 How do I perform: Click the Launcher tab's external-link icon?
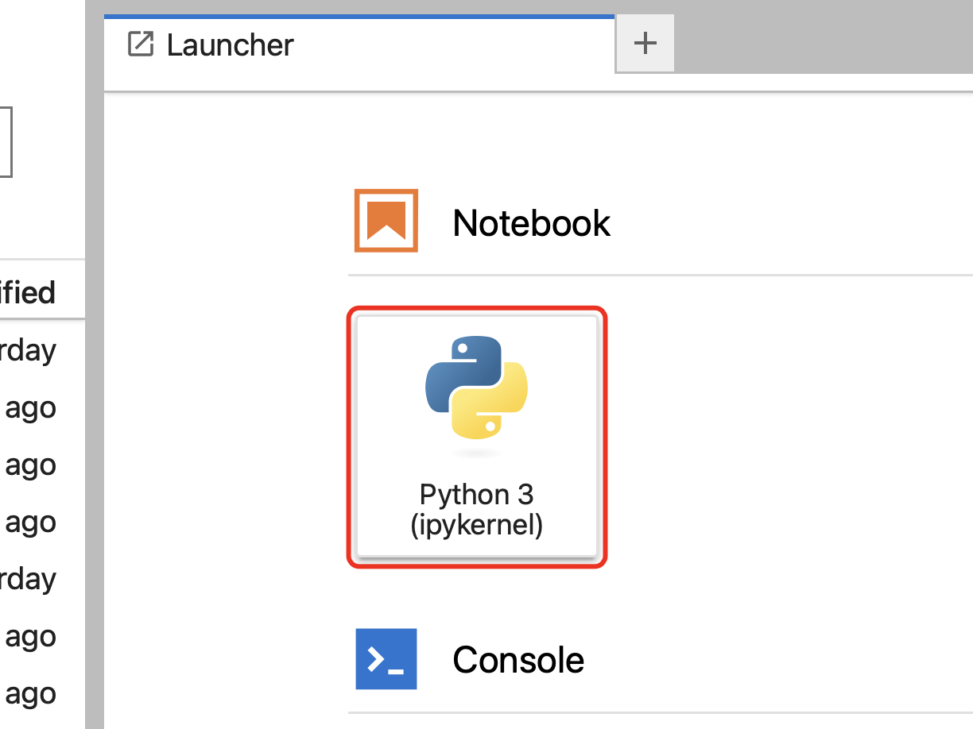[x=141, y=44]
